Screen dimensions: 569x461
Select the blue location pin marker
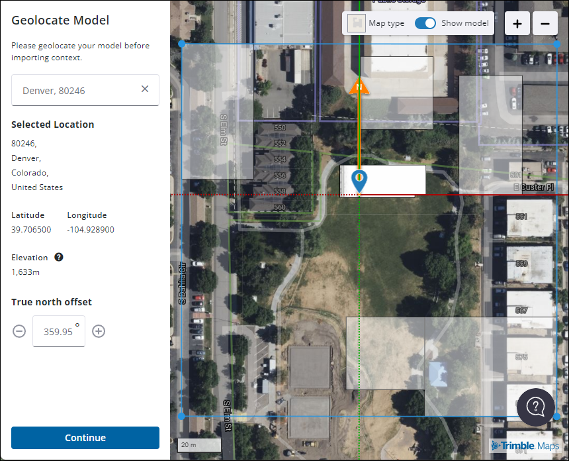click(x=359, y=180)
